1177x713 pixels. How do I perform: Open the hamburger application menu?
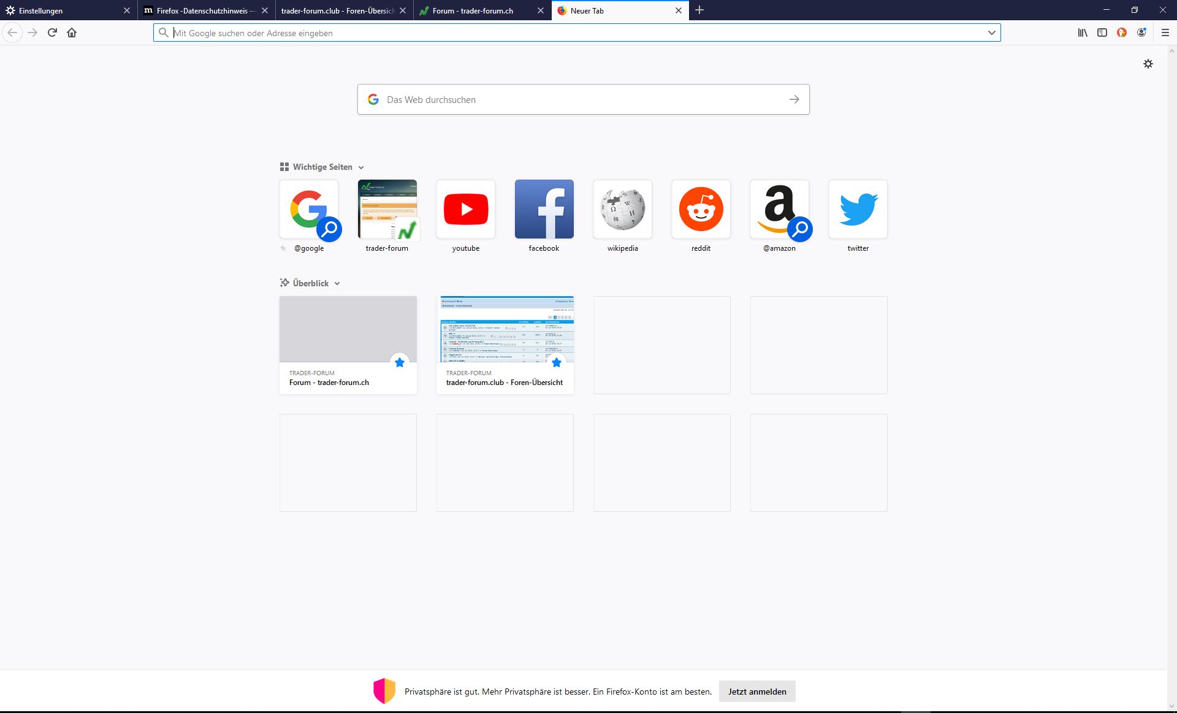pyautogui.click(x=1165, y=32)
